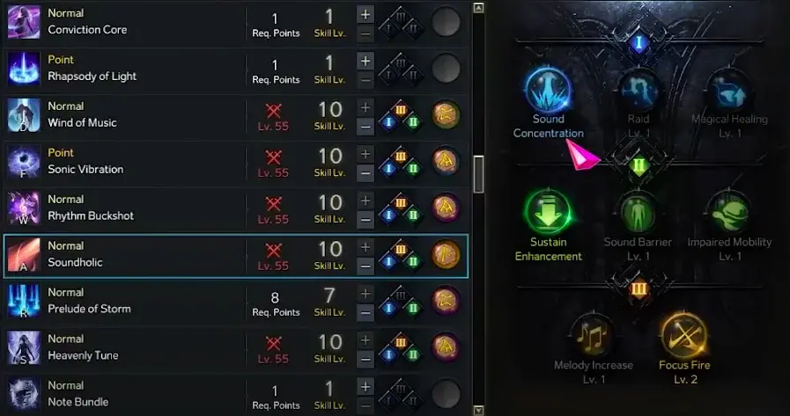Select the Magical Healing tripod icon
Image resolution: width=790 pixels, height=416 pixels.
pyautogui.click(x=729, y=91)
